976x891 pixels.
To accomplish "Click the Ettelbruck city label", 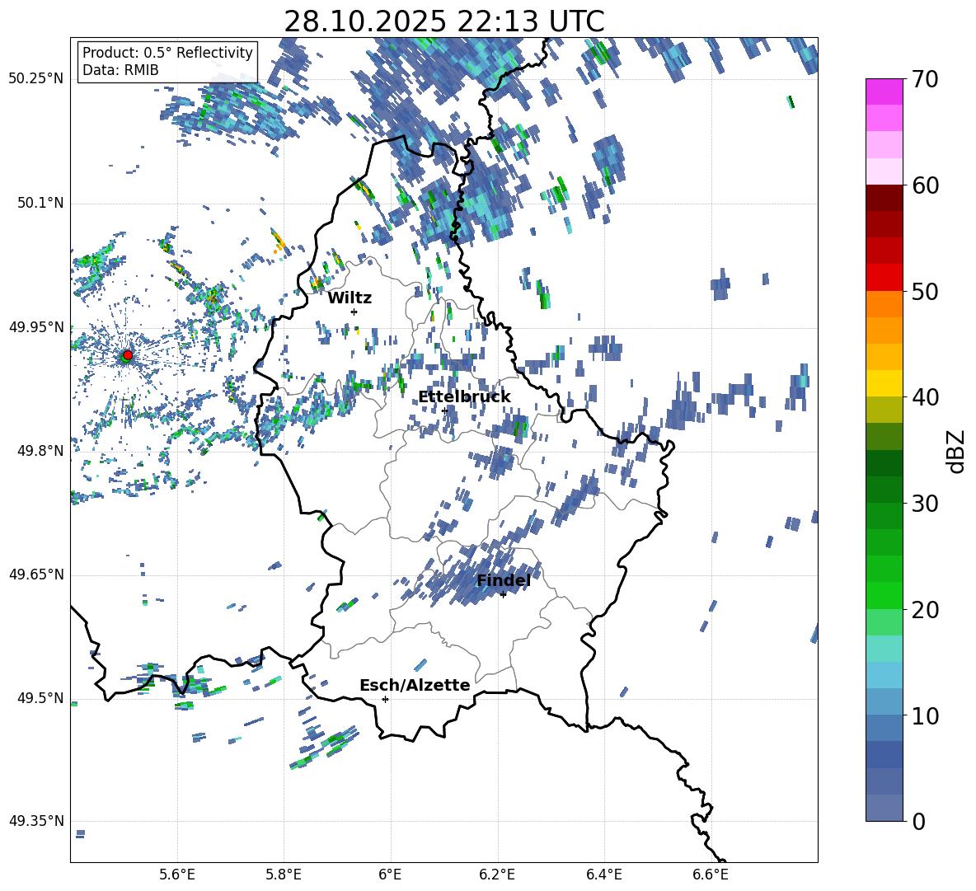I will [464, 397].
